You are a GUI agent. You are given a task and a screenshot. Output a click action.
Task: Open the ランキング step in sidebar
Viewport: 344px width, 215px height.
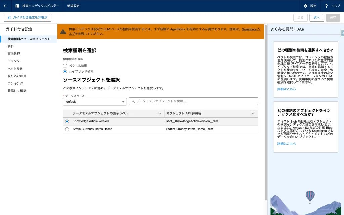click(x=15, y=83)
